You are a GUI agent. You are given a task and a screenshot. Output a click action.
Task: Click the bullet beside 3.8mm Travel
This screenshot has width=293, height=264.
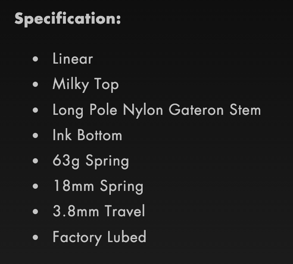coord(35,212)
